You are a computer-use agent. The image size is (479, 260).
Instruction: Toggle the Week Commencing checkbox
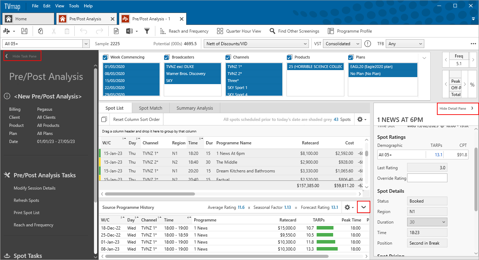(x=106, y=57)
